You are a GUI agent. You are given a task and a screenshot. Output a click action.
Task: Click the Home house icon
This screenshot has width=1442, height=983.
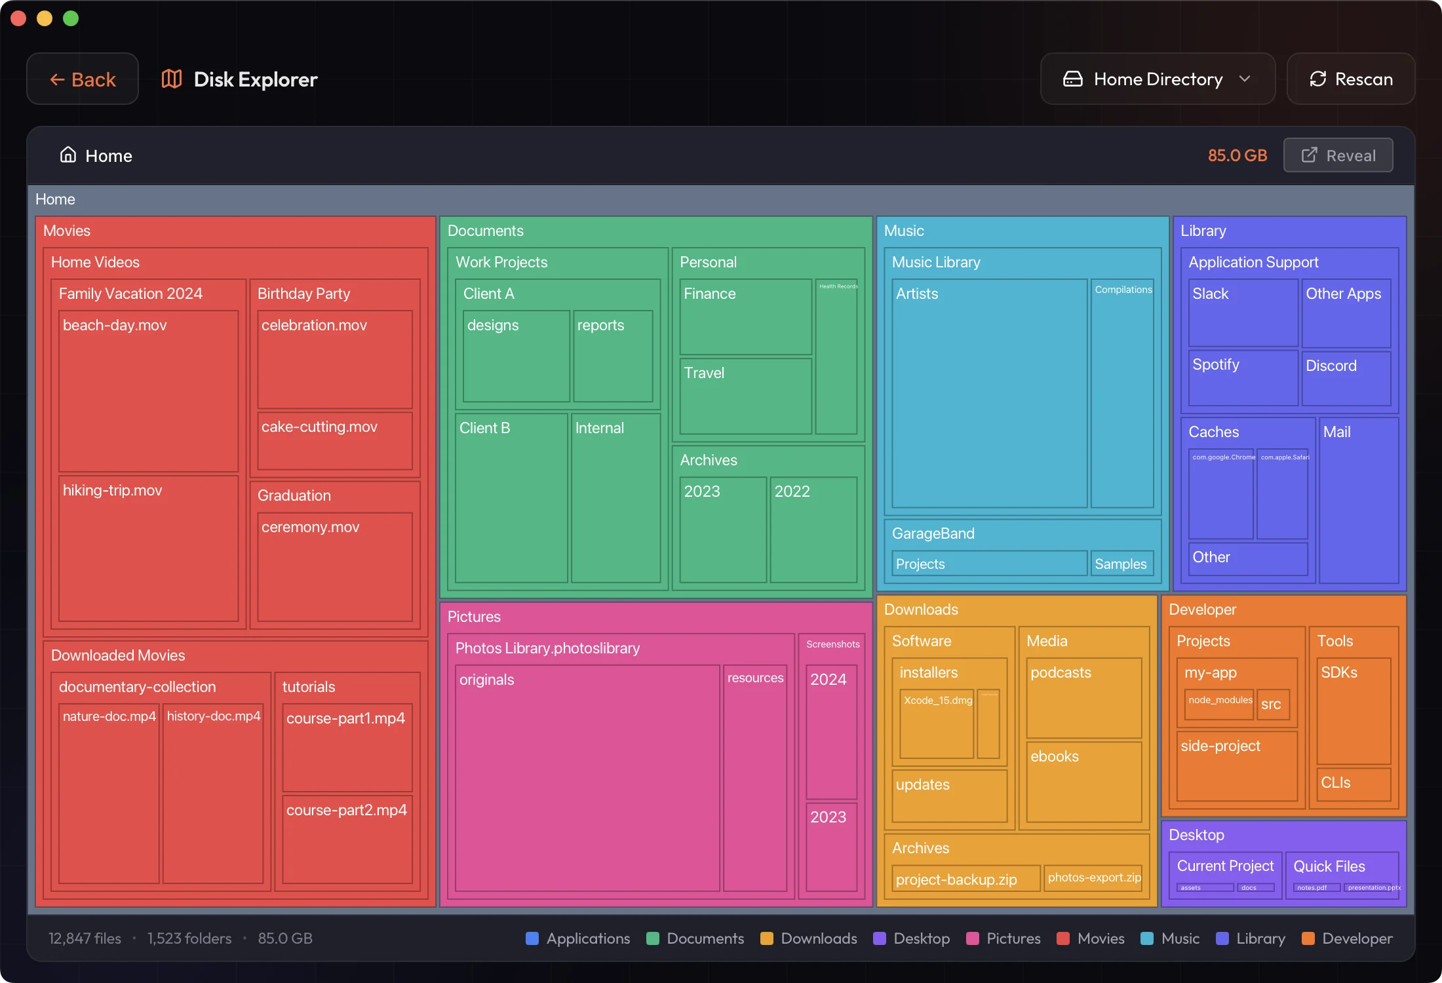(68, 155)
